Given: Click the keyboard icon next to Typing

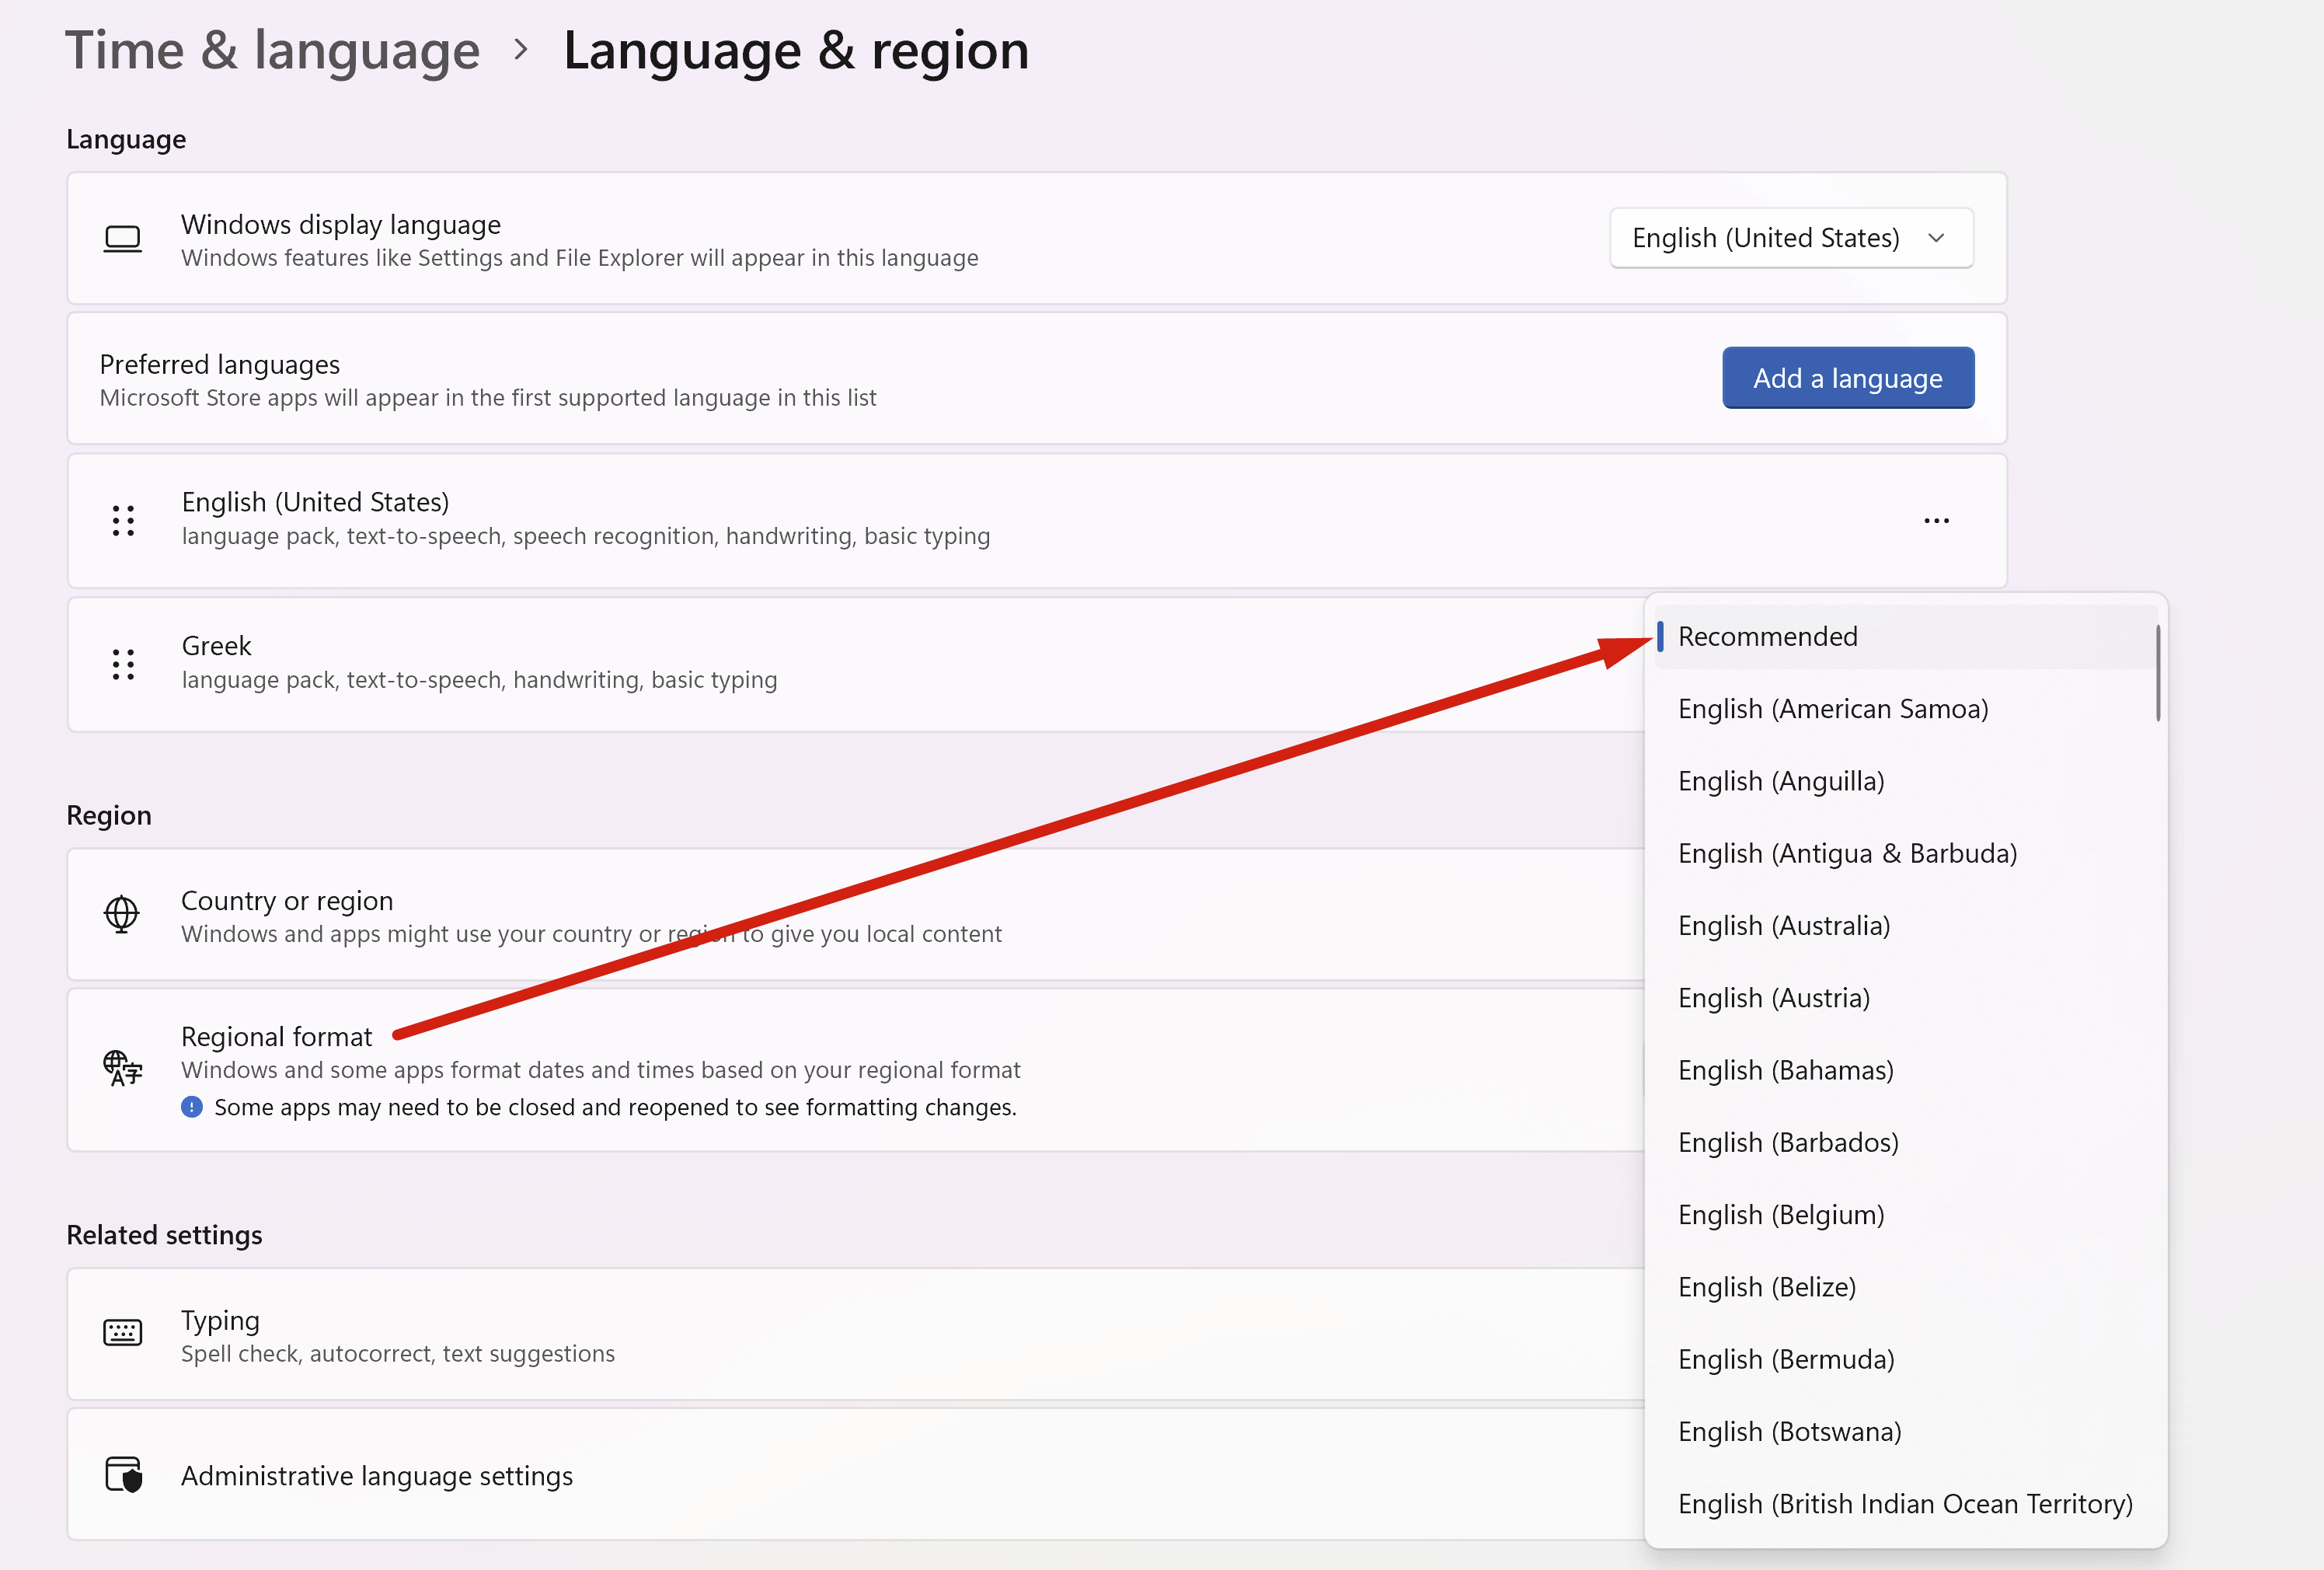Looking at the screenshot, I should click(122, 1332).
